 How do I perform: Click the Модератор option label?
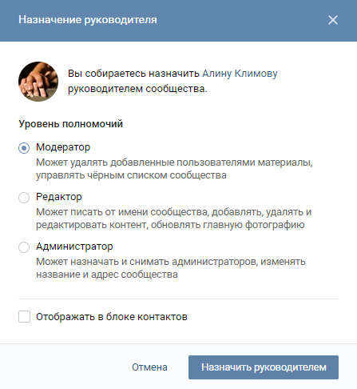click(63, 147)
